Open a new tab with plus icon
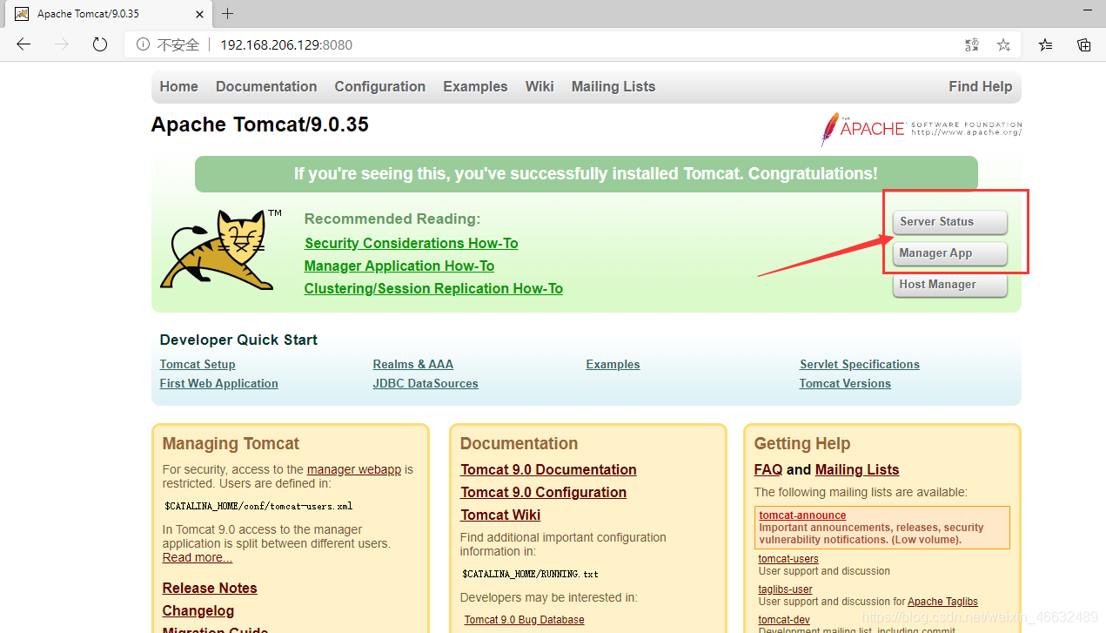1106x633 pixels. click(228, 14)
